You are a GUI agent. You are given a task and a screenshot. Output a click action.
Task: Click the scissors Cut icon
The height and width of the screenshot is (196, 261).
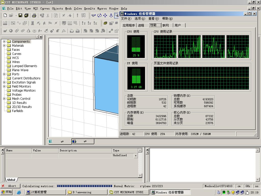[x=48, y=16]
